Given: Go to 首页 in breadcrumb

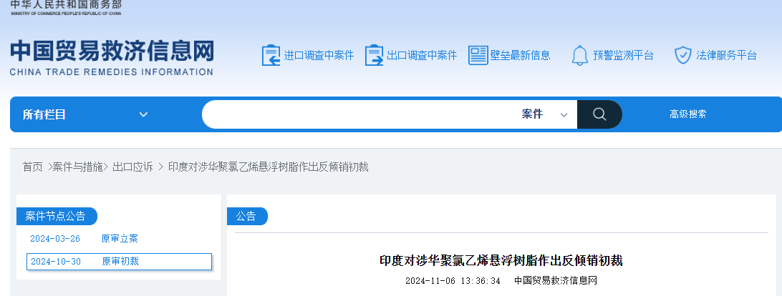Looking at the screenshot, I should (x=33, y=167).
